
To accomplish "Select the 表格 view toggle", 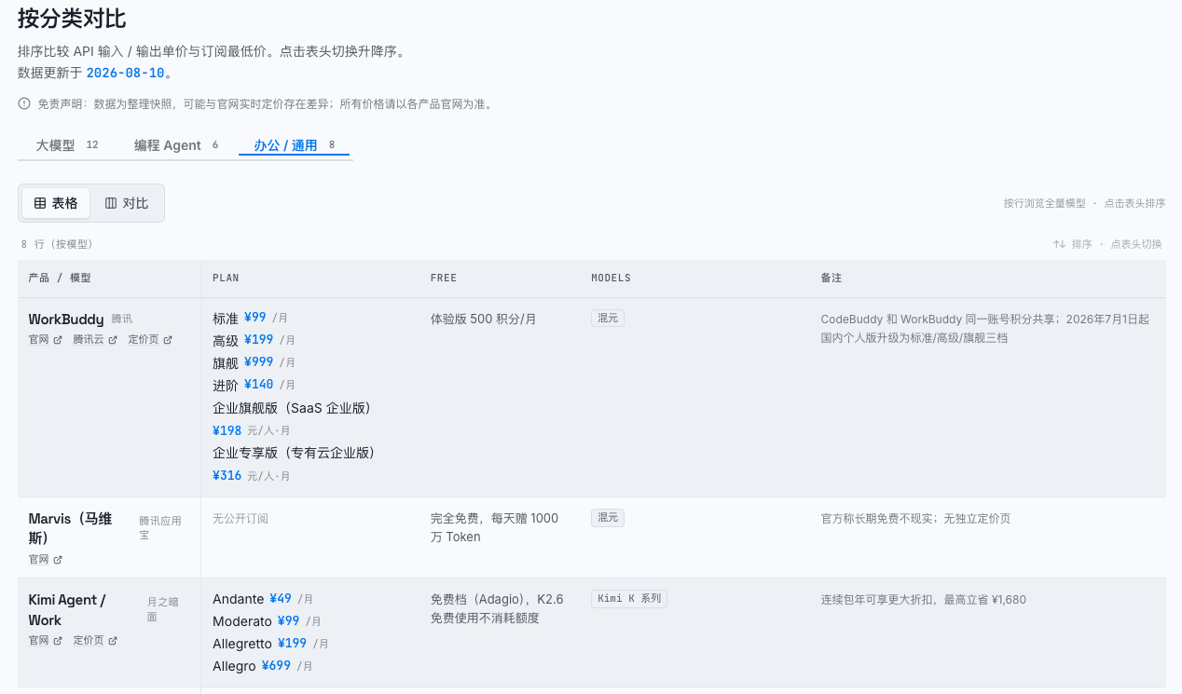I will point(56,203).
